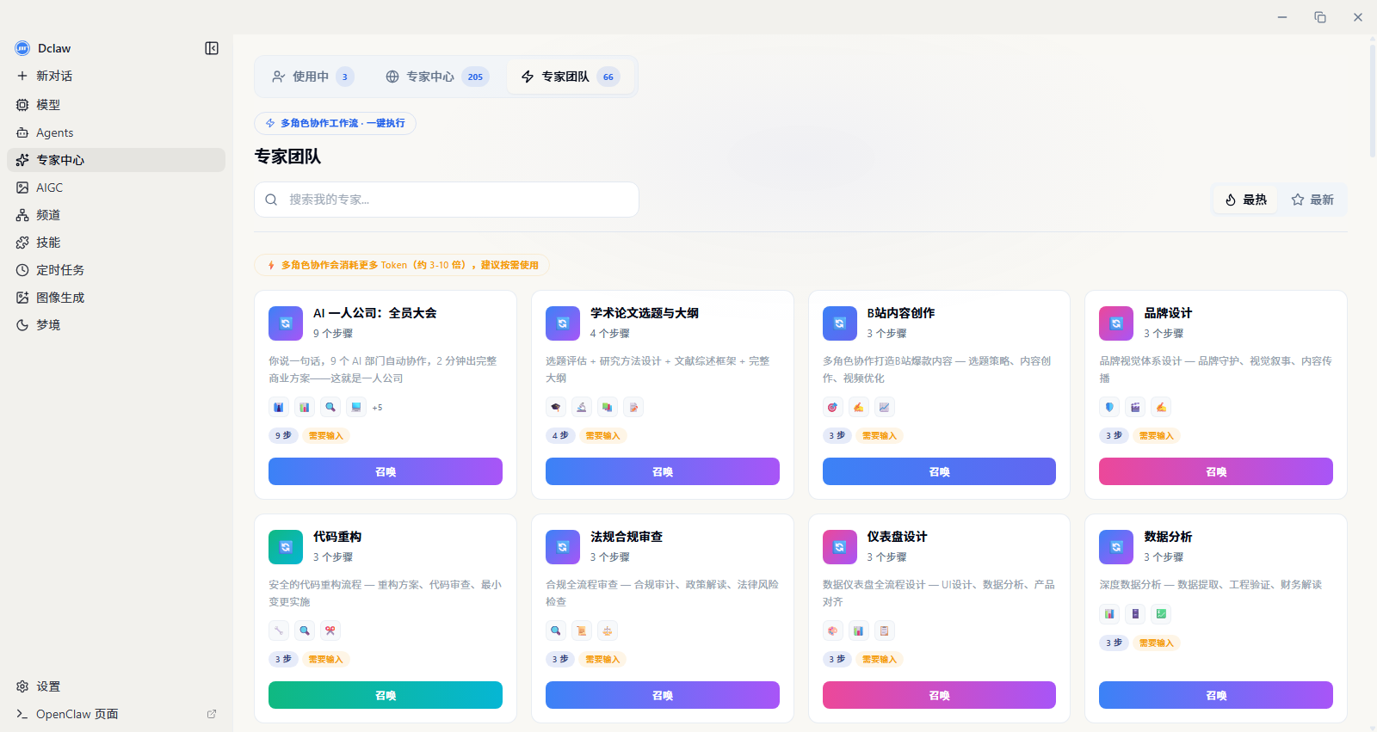Minimize the Dclaw window

coord(1282,17)
